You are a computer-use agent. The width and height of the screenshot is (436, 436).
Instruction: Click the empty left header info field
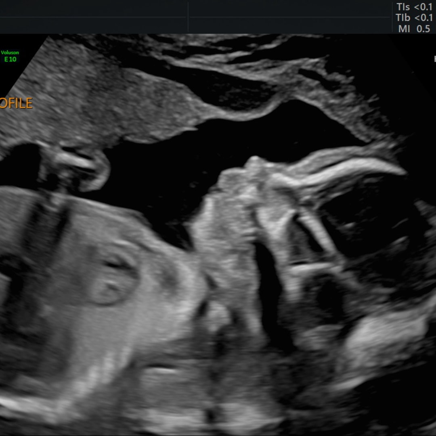tap(93, 17)
